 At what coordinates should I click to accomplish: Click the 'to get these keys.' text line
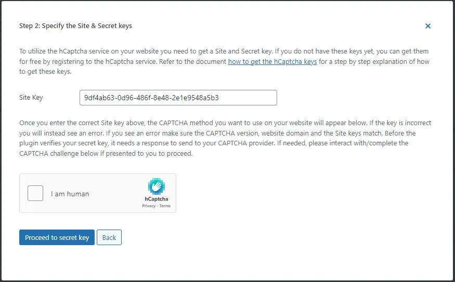(x=45, y=72)
